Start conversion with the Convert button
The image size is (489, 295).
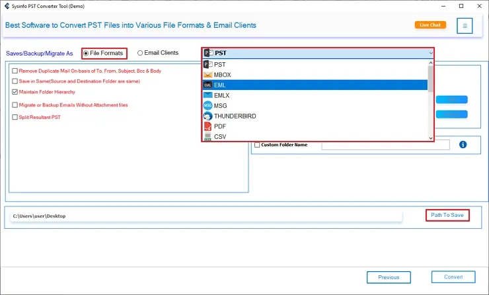pyautogui.click(x=453, y=277)
